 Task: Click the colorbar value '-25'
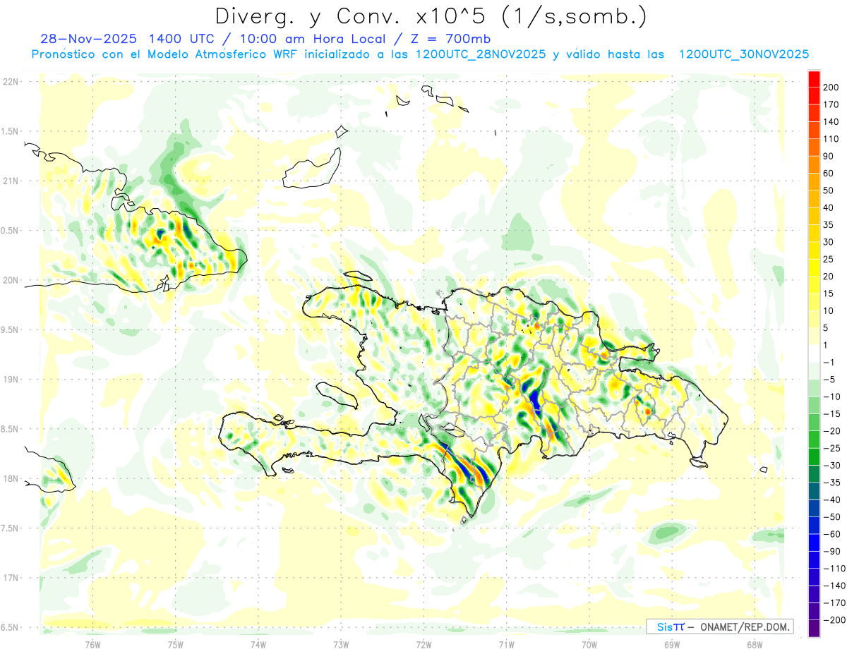pyautogui.click(x=834, y=448)
